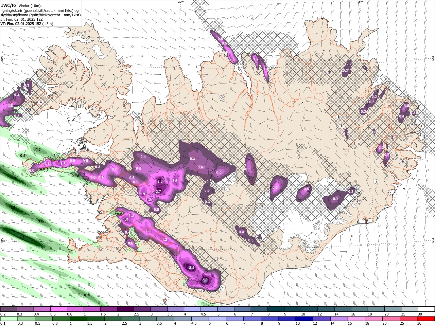Click the 'IT: Fim. 02. 01. 2025 12Z' line
The image size is (435, 326).
tap(21, 19)
